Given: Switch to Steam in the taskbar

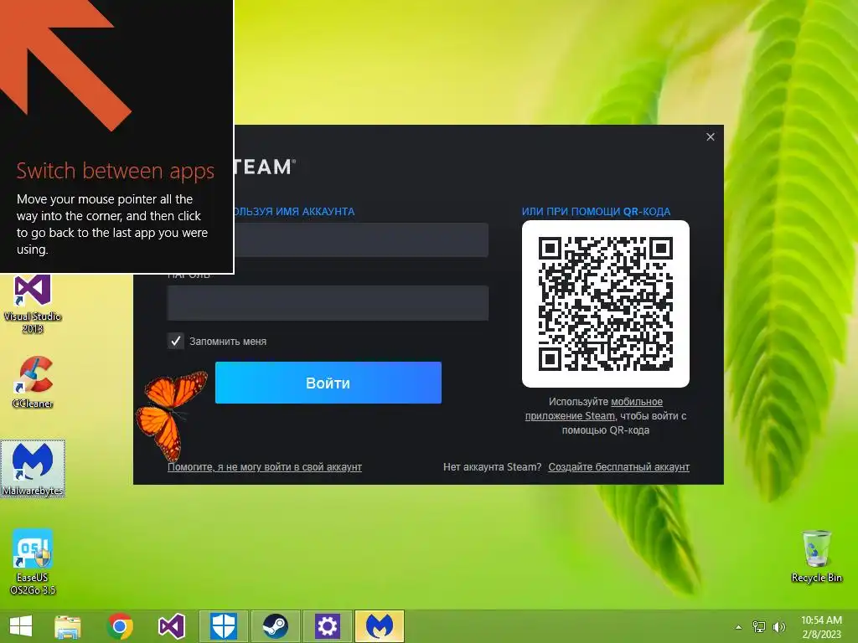Looking at the screenshot, I should 275,626.
